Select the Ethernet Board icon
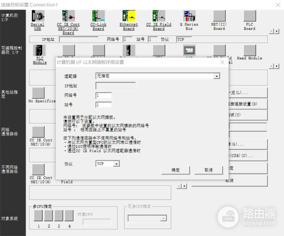 129,16
